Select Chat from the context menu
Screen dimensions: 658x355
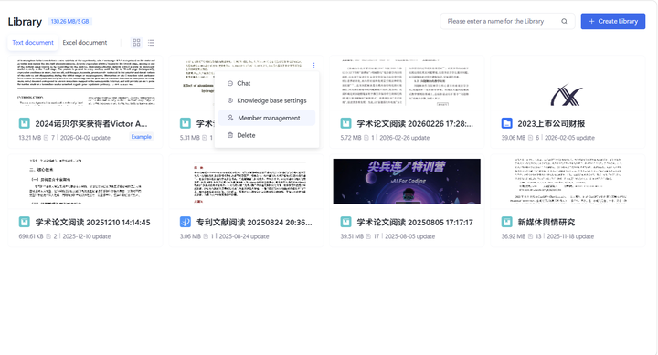click(x=267, y=83)
